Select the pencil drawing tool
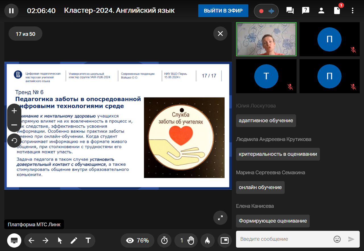 click(74, 240)
